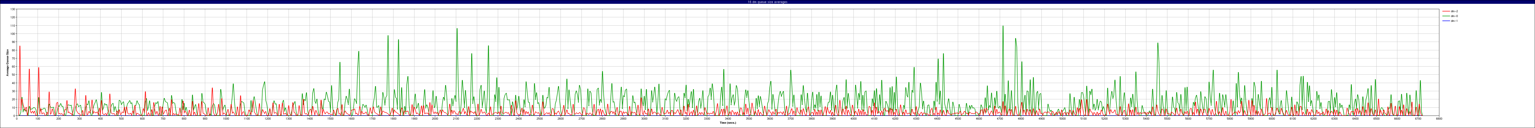Click the 1000 tick on the time axis

coord(226,119)
